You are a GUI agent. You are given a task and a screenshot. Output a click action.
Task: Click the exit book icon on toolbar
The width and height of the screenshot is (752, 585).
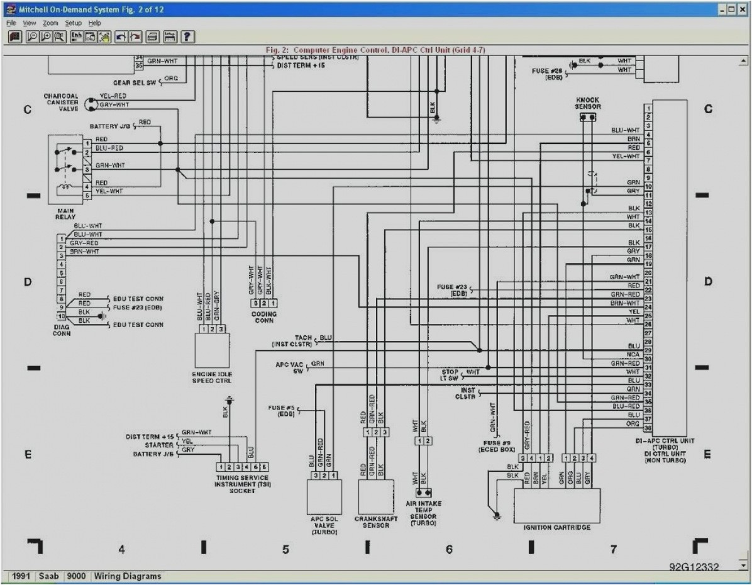click(14, 36)
